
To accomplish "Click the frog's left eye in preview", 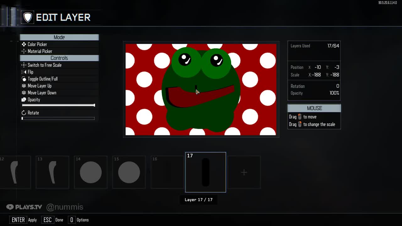I will [x=185, y=59].
